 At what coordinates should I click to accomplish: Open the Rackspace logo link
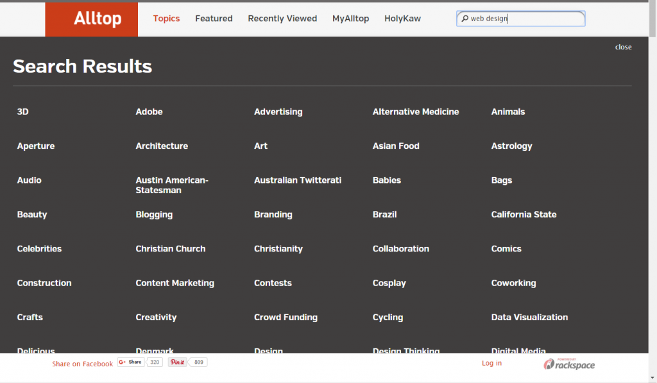[x=569, y=364]
